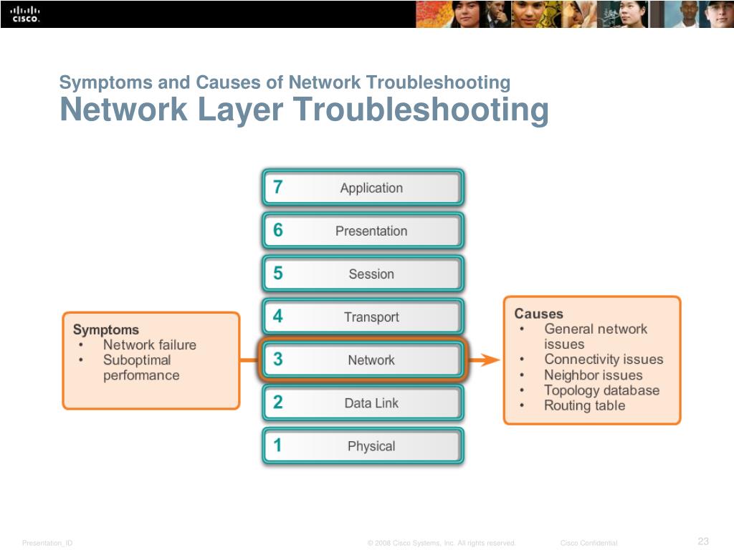Click the 'Cisco Confidential' footer text
The width and height of the screenshot is (734, 550).
point(589,543)
